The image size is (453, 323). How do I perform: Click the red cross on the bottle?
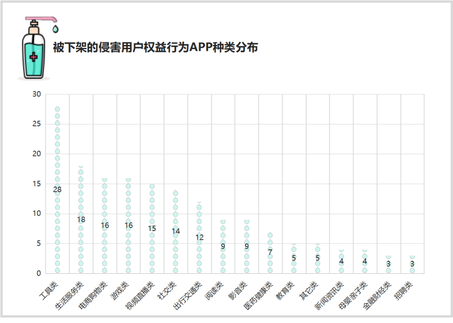pyautogui.click(x=34, y=57)
